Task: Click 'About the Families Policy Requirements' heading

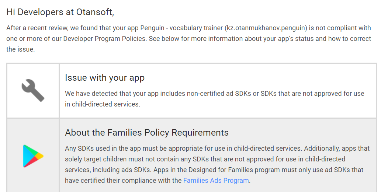Action: coord(147,133)
